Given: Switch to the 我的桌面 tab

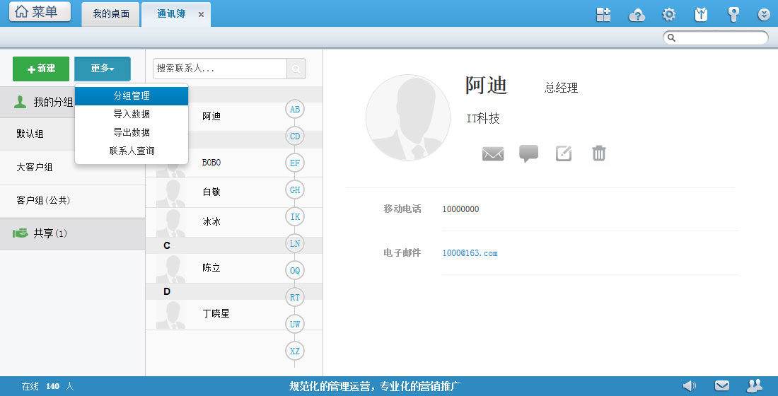Looking at the screenshot, I should click(111, 14).
